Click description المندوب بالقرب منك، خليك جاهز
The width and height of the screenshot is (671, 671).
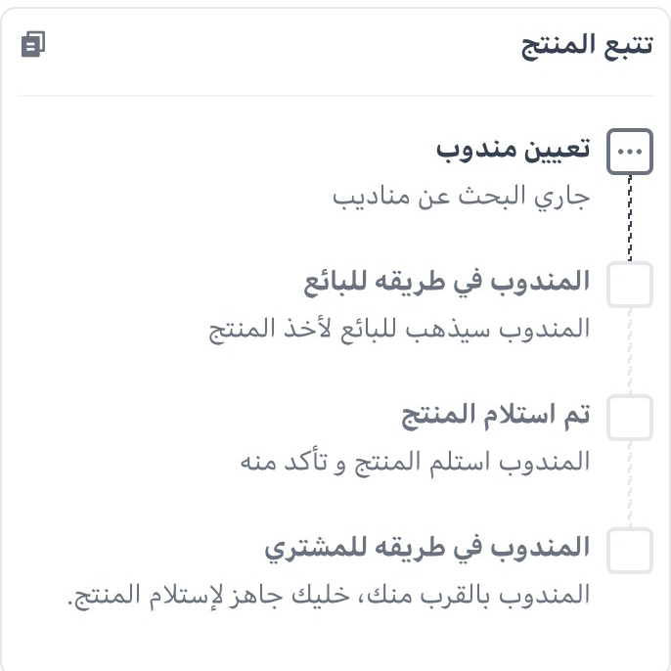click(x=329, y=596)
